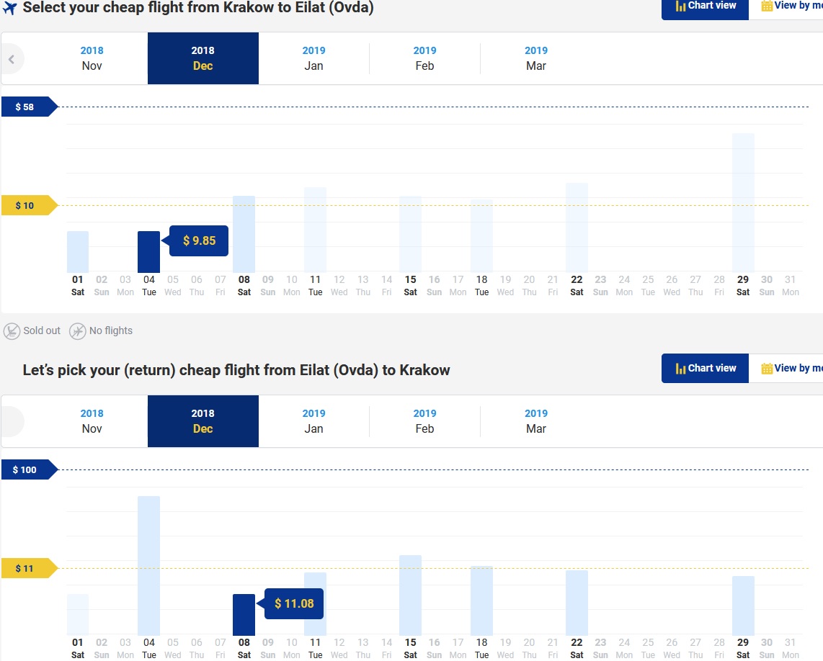Pick outbound flight bar for Sat 08

point(244,234)
